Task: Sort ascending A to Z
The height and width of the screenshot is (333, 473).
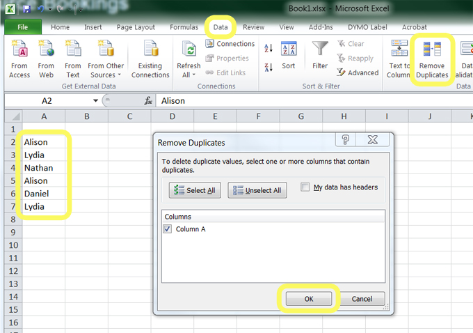Action: pos(268,48)
